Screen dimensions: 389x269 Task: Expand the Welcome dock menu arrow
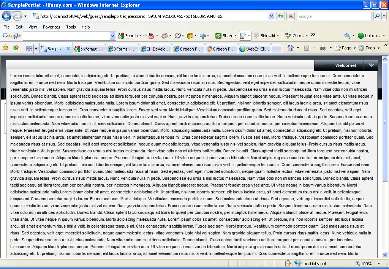pyautogui.click(x=371, y=65)
